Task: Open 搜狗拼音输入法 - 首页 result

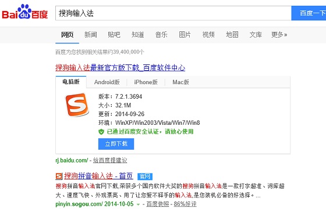Action: (98, 176)
